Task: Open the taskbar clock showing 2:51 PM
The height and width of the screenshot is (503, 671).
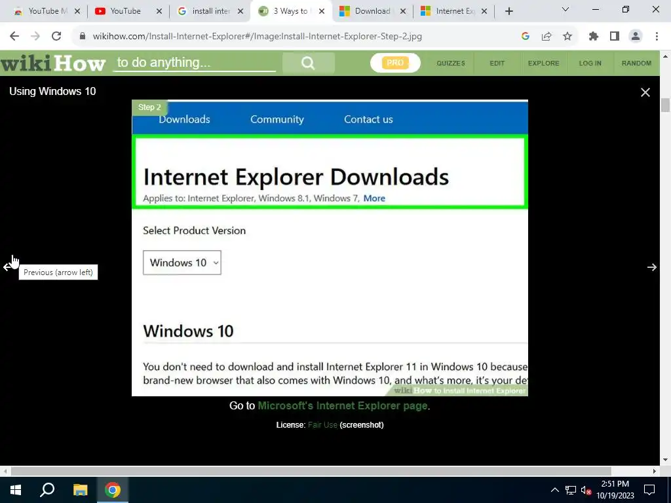Action: pyautogui.click(x=615, y=490)
